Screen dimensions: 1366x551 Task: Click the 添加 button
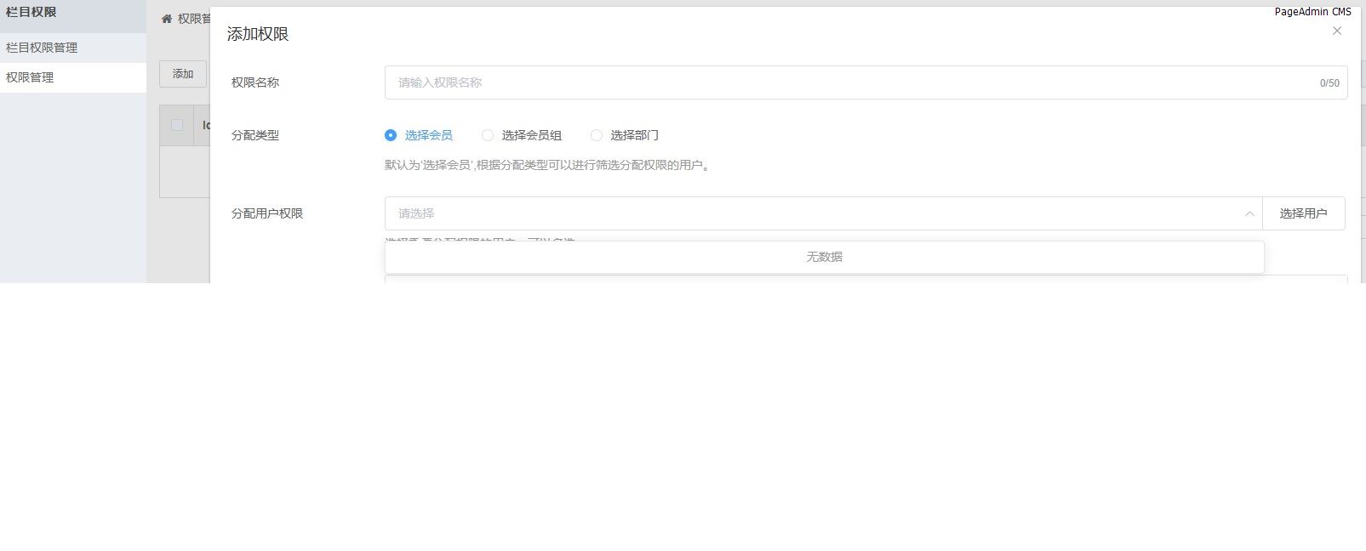pyautogui.click(x=183, y=74)
